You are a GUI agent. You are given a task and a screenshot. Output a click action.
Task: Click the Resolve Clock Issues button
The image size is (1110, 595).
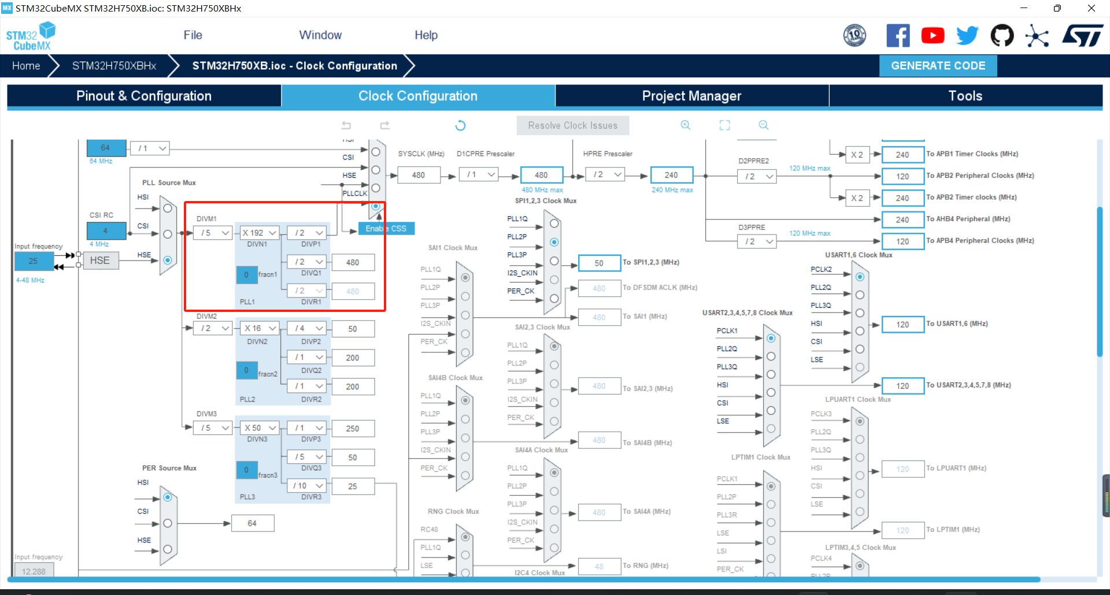[573, 125]
